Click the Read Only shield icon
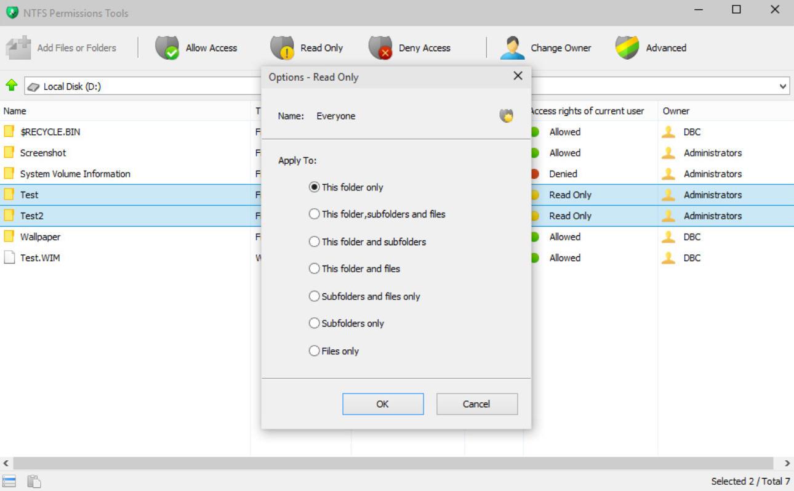This screenshot has width=794, height=491. (x=282, y=48)
